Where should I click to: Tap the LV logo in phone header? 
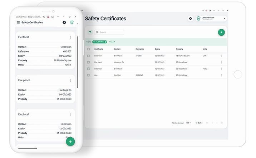[x=72, y=22]
